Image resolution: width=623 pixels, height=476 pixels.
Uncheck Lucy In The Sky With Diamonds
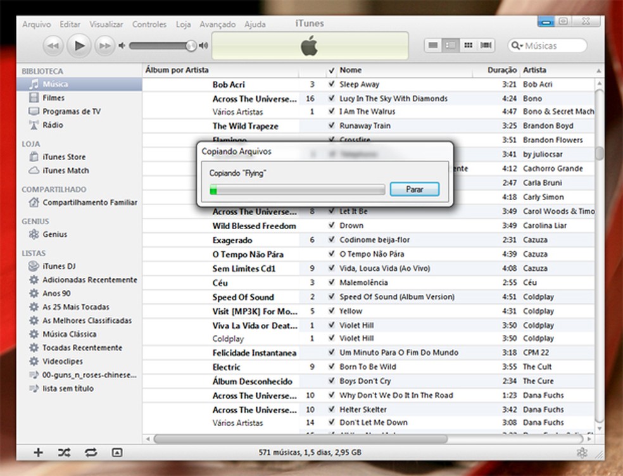coord(331,98)
